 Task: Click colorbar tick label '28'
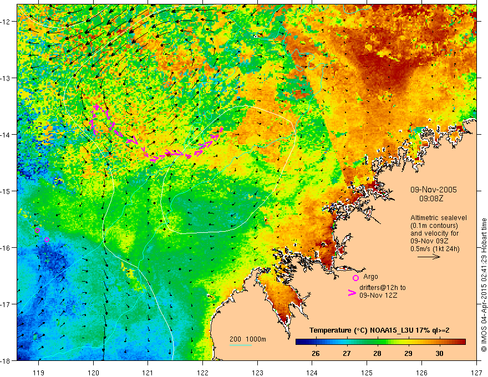pyautogui.click(x=378, y=354)
